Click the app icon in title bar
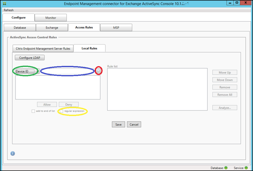 pos(5,3)
